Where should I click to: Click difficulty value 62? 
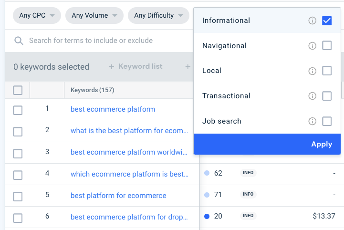[x=218, y=173]
